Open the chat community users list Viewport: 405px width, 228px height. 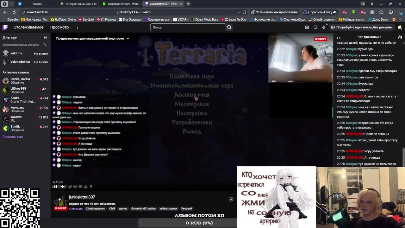coord(400,37)
